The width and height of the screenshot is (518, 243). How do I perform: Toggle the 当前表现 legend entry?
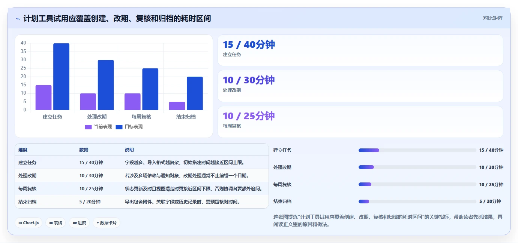pyautogui.click(x=98, y=127)
